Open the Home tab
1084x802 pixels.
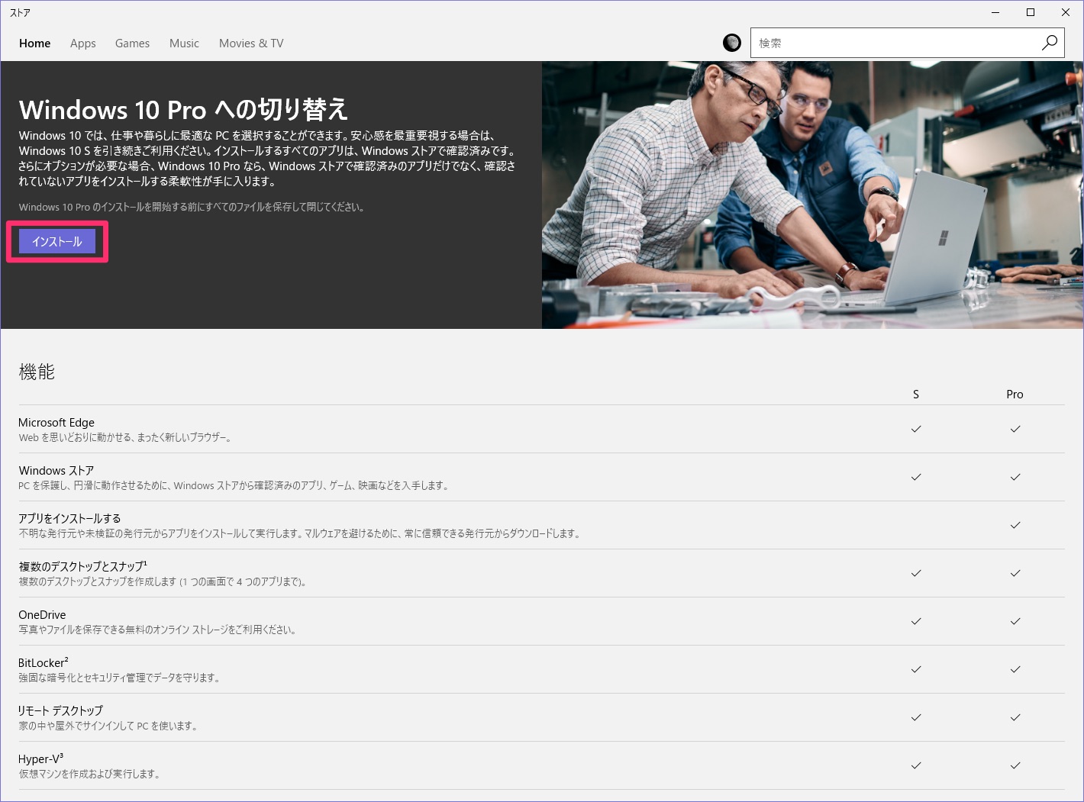click(34, 43)
